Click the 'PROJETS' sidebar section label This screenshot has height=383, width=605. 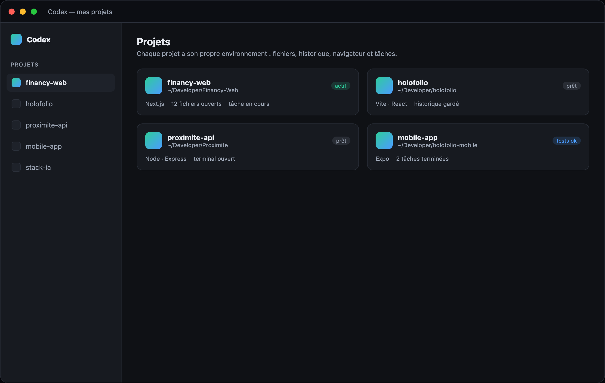coord(24,65)
